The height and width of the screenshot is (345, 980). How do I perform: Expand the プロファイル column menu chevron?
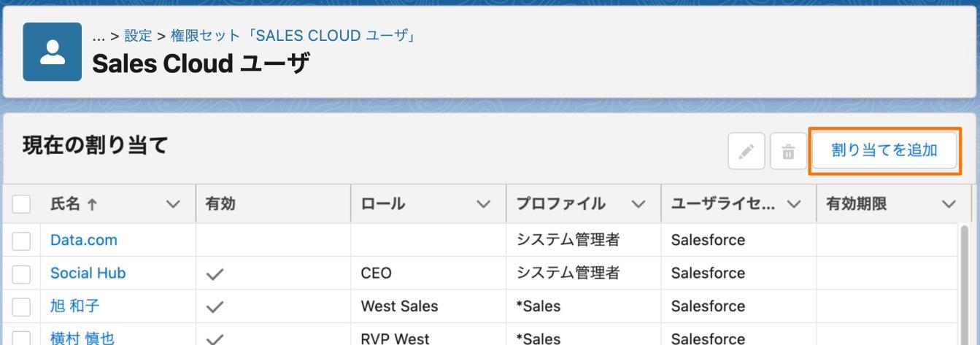click(638, 205)
